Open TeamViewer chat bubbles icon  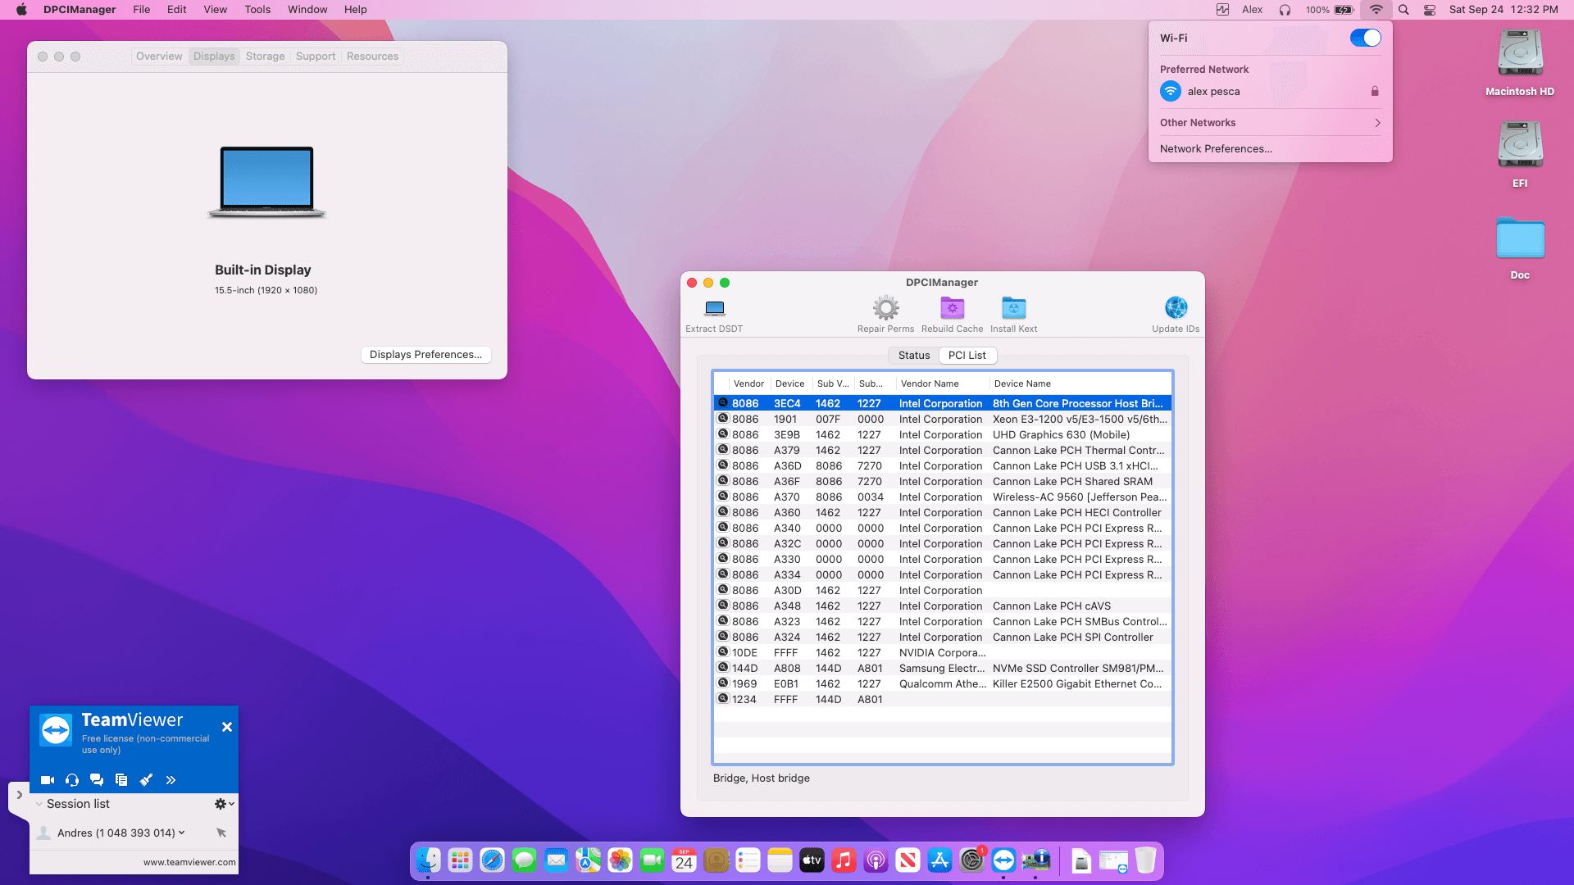(97, 780)
